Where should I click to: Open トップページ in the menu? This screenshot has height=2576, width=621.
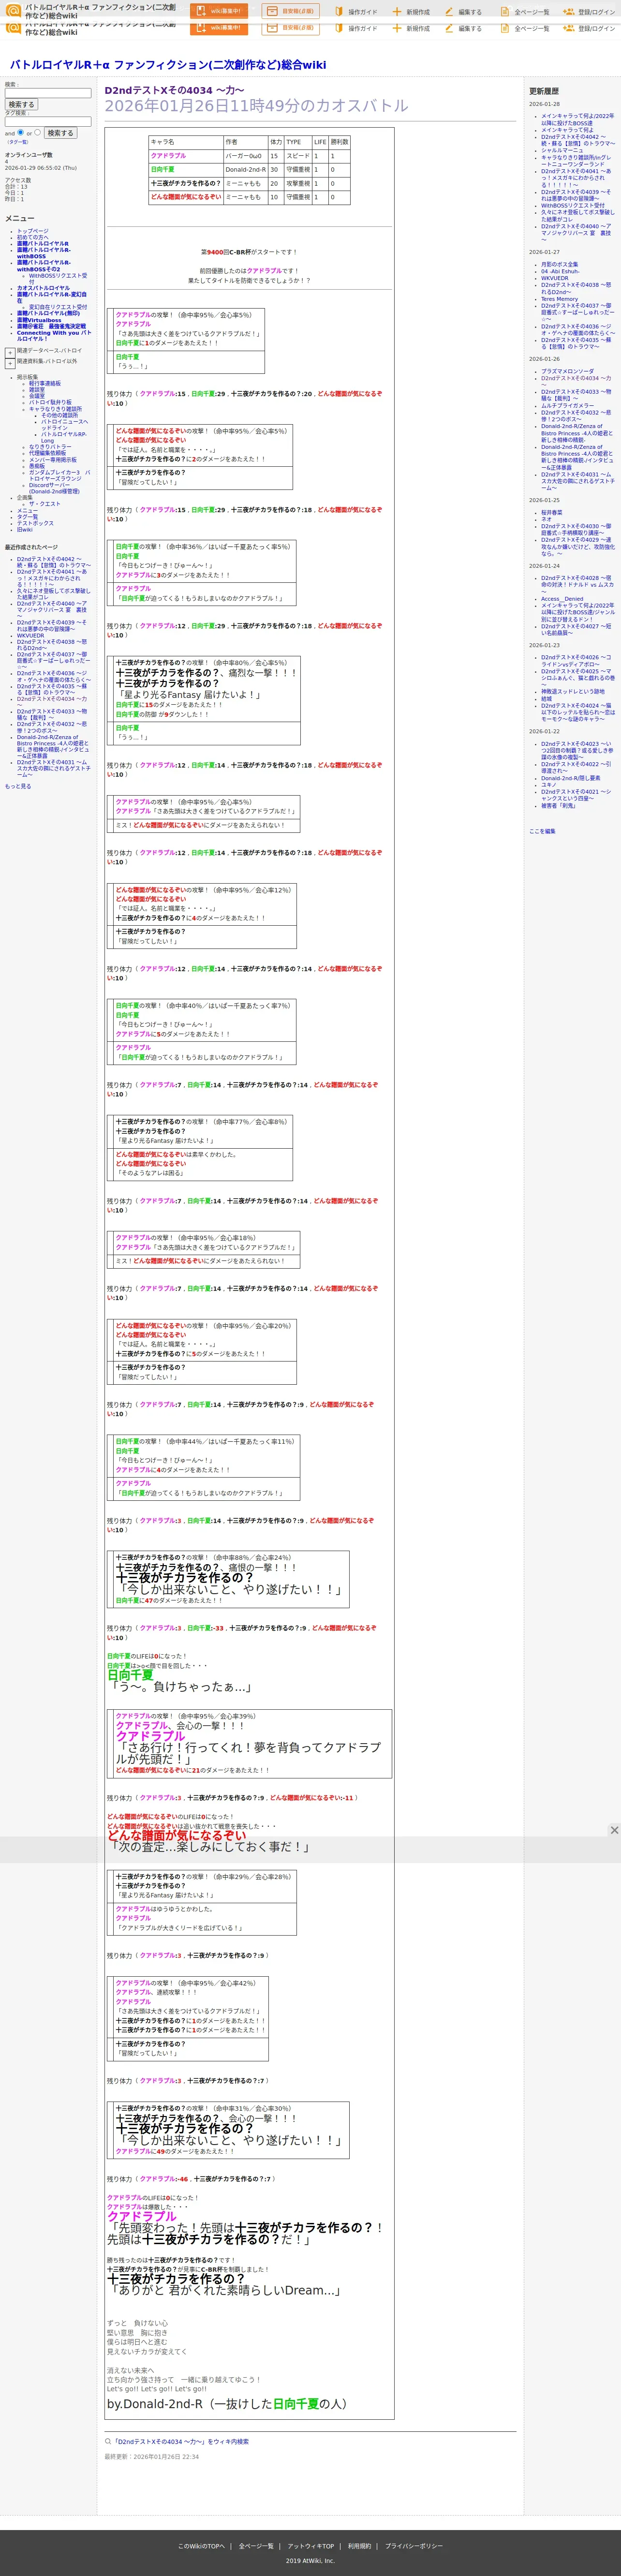[x=32, y=231]
